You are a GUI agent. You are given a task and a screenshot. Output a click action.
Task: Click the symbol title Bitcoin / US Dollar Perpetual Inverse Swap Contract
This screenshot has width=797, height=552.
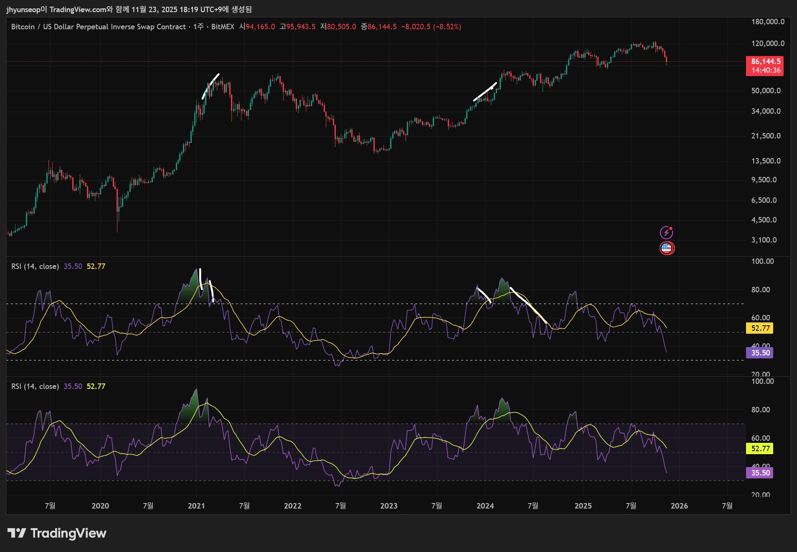[x=99, y=27]
